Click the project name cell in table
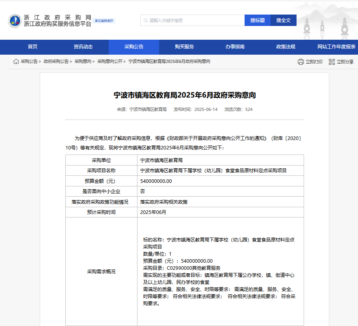Viewport: 358px width, 326px height. [220, 171]
